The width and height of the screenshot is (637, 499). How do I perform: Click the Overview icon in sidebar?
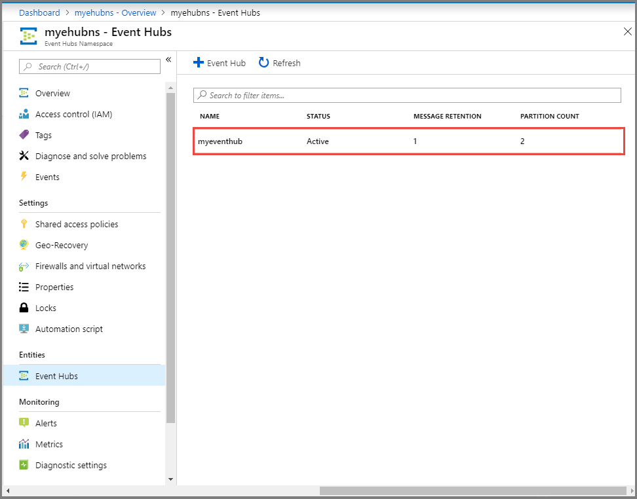[24, 93]
